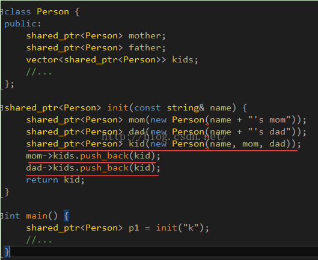Select the 'kids;' vector member declaration

click(185, 59)
